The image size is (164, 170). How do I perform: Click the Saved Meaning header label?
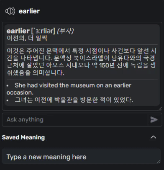click(x=23, y=137)
